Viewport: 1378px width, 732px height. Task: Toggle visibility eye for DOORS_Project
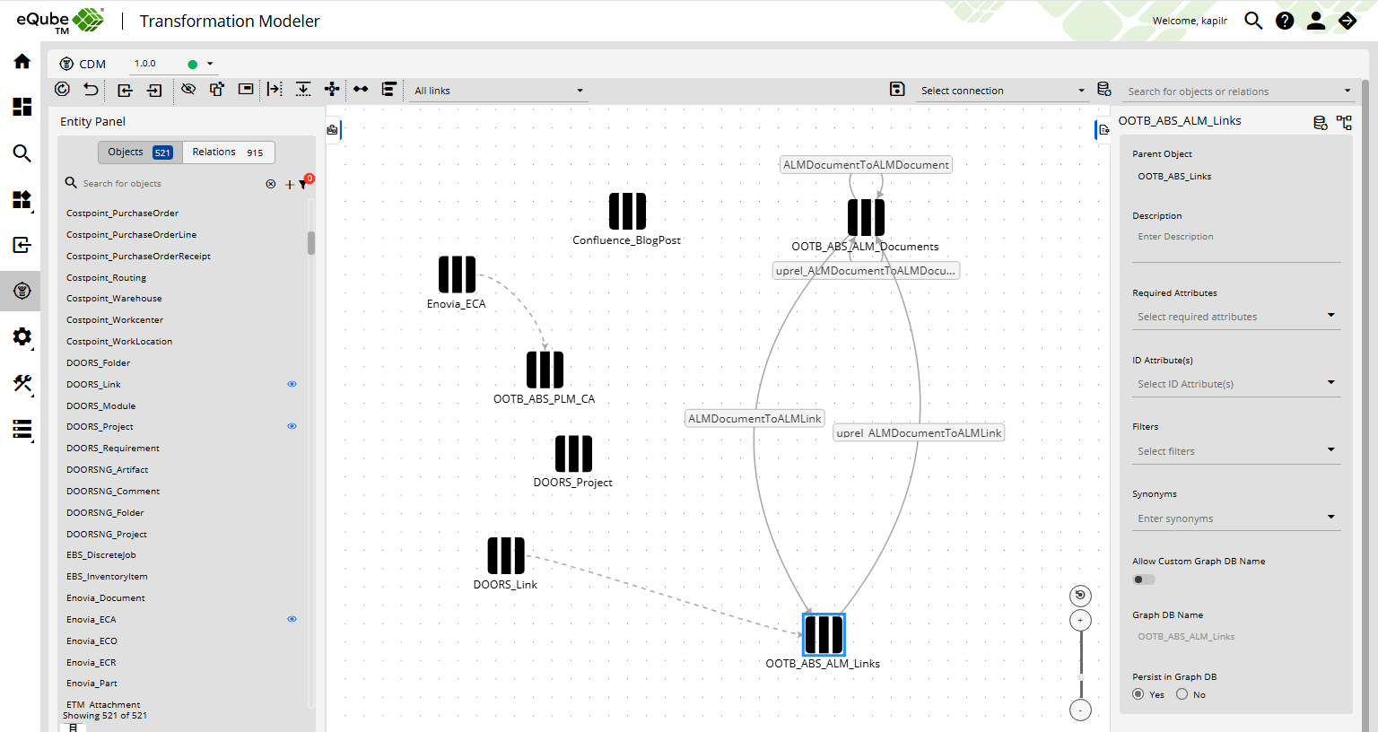[292, 426]
